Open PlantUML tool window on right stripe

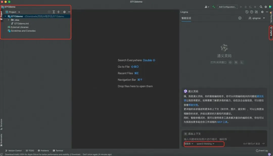[271, 17]
